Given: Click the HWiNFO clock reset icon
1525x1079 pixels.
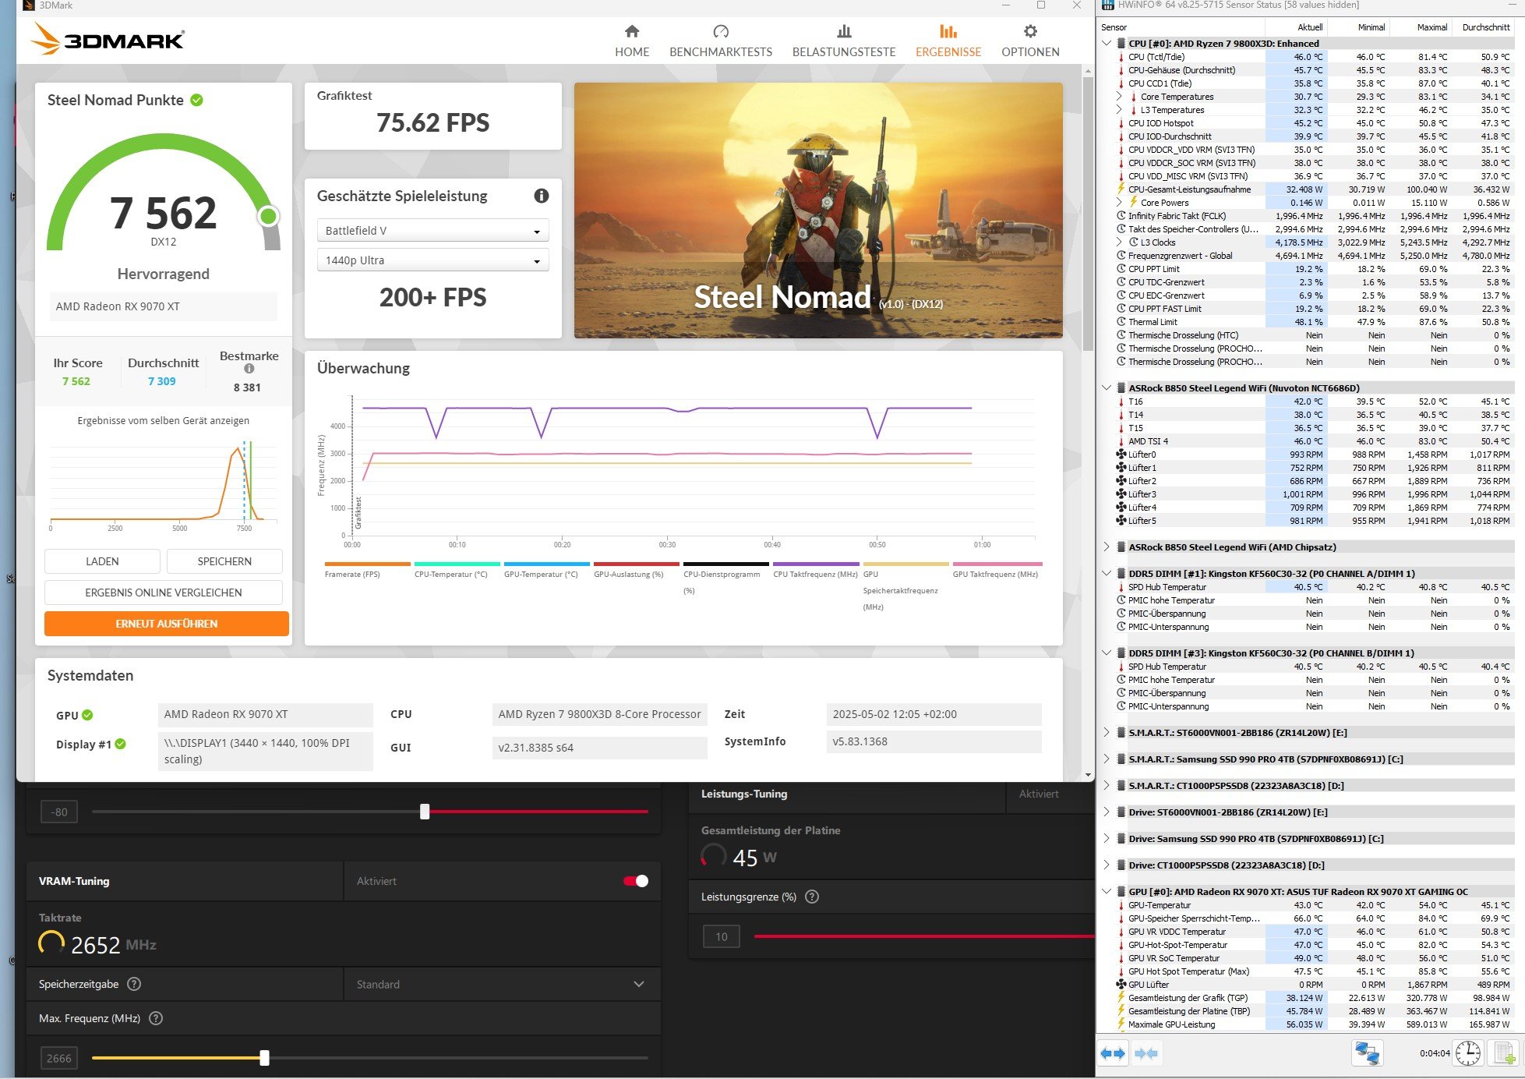Looking at the screenshot, I should click(x=1468, y=1053).
